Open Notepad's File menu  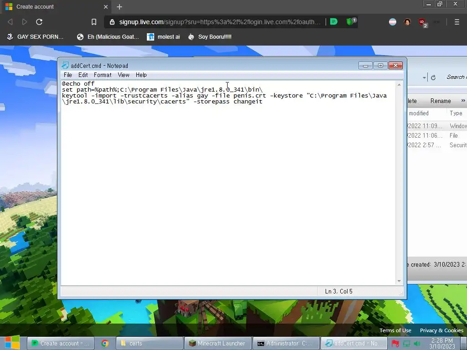tap(67, 75)
